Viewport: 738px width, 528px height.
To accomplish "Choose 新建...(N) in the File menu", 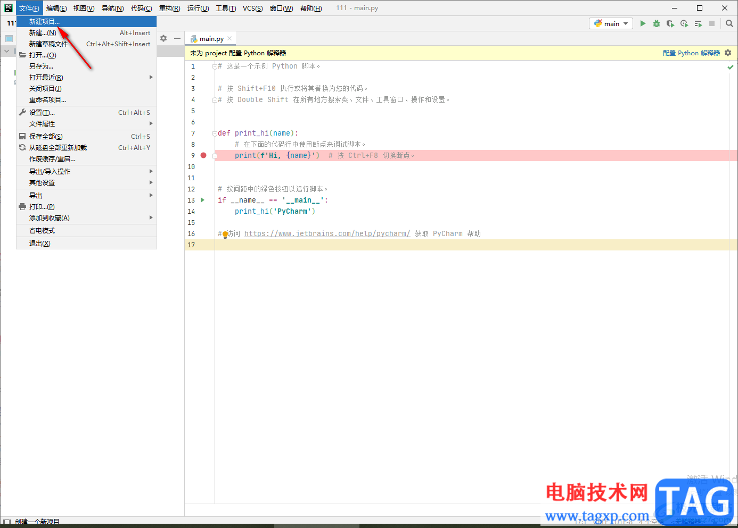I will pyautogui.click(x=86, y=33).
